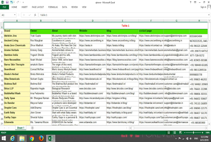Select the Table 1 title cell
Screen dimensions: 211x142
tap(125, 26)
